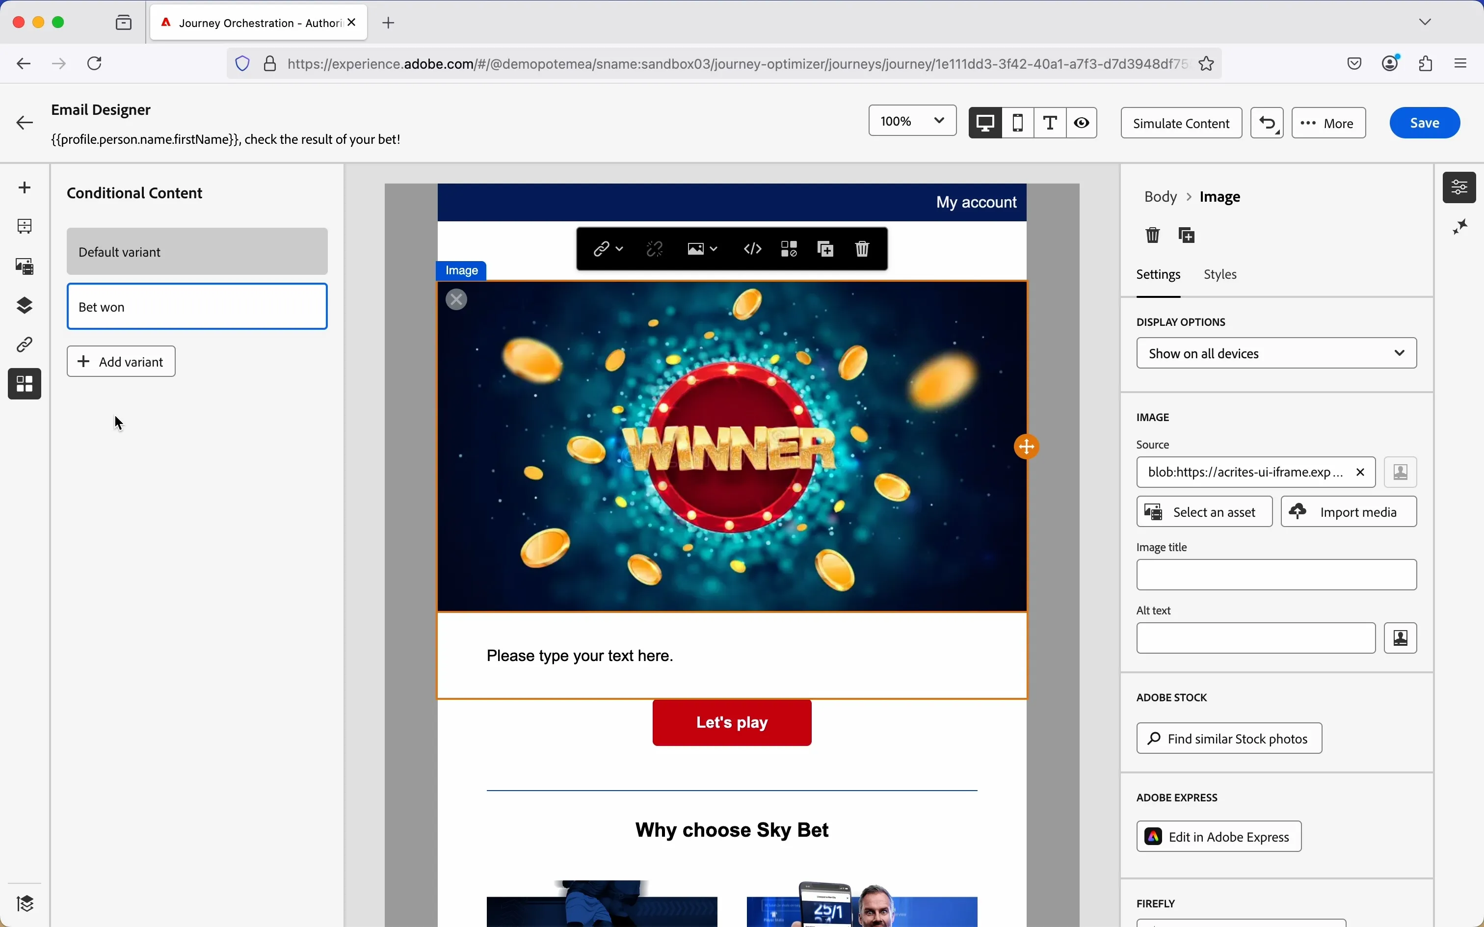Image resolution: width=1484 pixels, height=927 pixels.
Task: Select the Bet won variant
Action: (197, 307)
